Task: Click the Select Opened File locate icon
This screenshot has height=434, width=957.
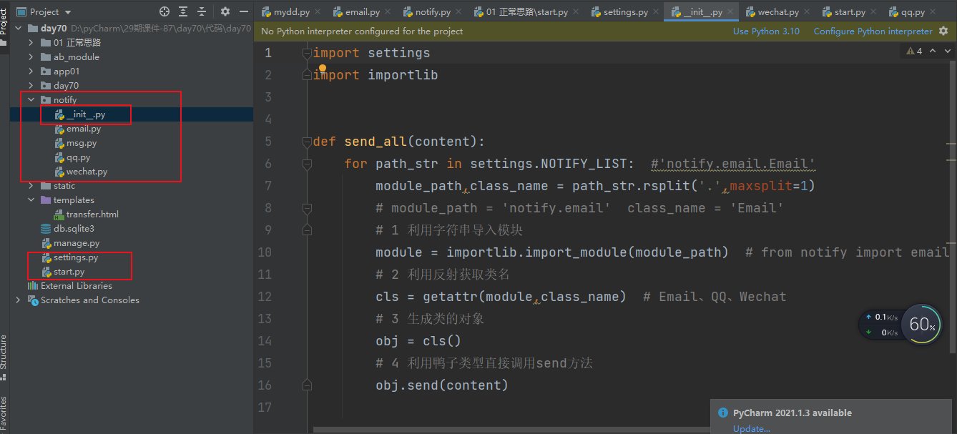Action: click(x=165, y=11)
